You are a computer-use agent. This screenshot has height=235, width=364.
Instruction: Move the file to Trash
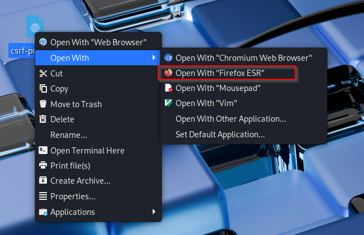(98, 104)
